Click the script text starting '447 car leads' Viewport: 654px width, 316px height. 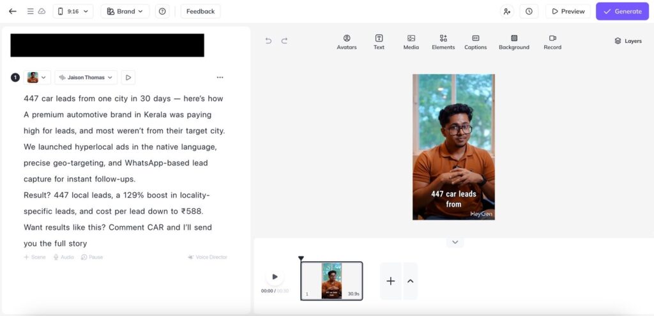[x=123, y=99]
